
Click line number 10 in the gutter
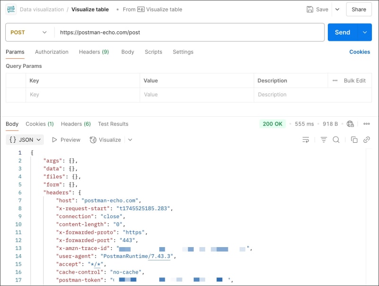point(18,224)
